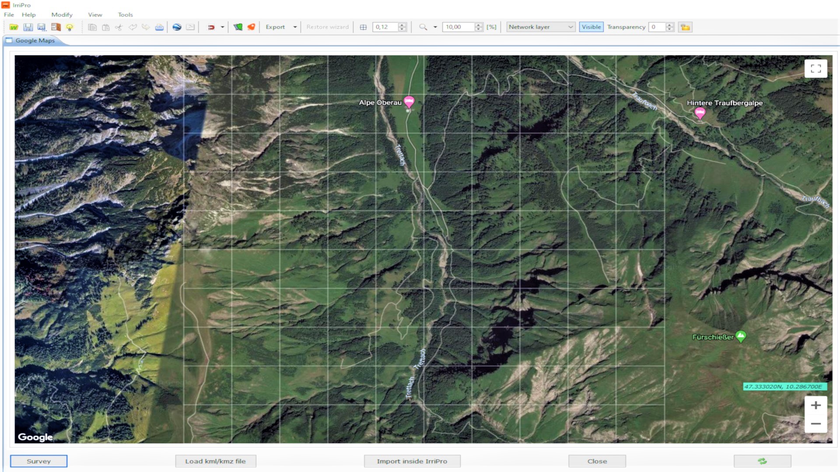The height and width of the screenshot is (472, 840).
Task: Open the Tools menu
Action: coord(125,14)
